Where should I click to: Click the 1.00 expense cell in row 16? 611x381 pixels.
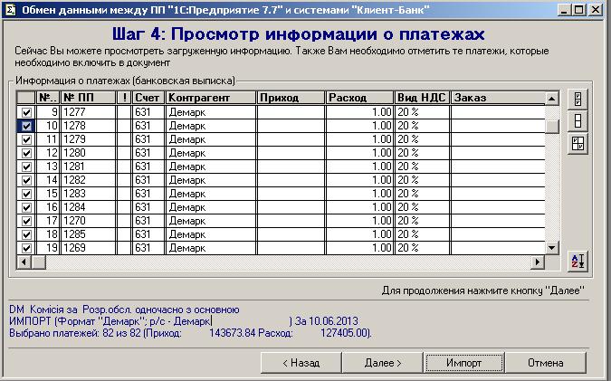pos(359,207)
